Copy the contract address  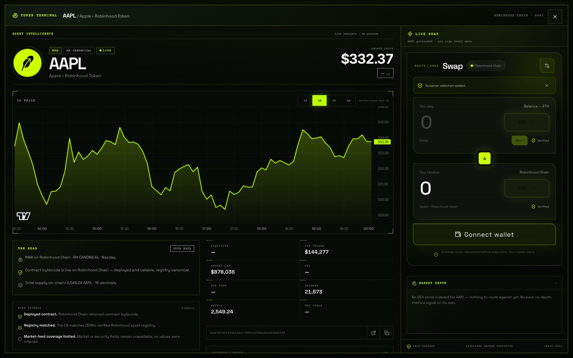387,333
